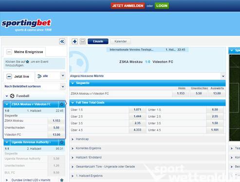The image size is (240, 182).
Task: Click the live pitch video panel
Action: pos(235,98)
